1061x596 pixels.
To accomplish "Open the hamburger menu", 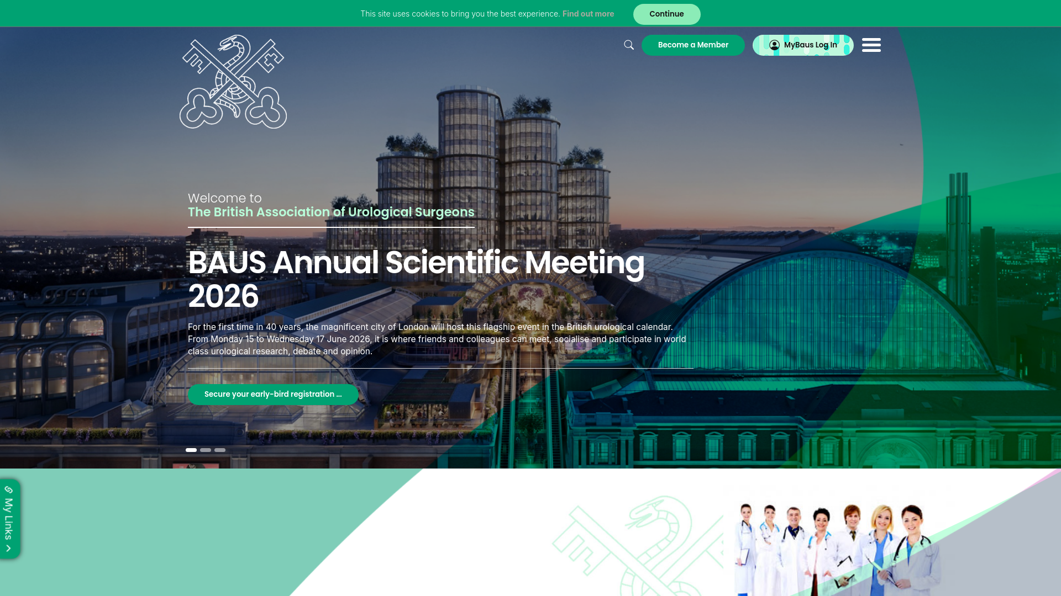I will click(x=871, y=45).
